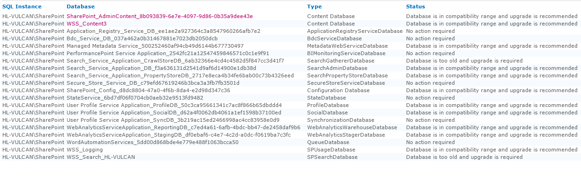Click the Managed Metadata Service database name
This screenshot has width=581, height=176.
coord(155,46)
